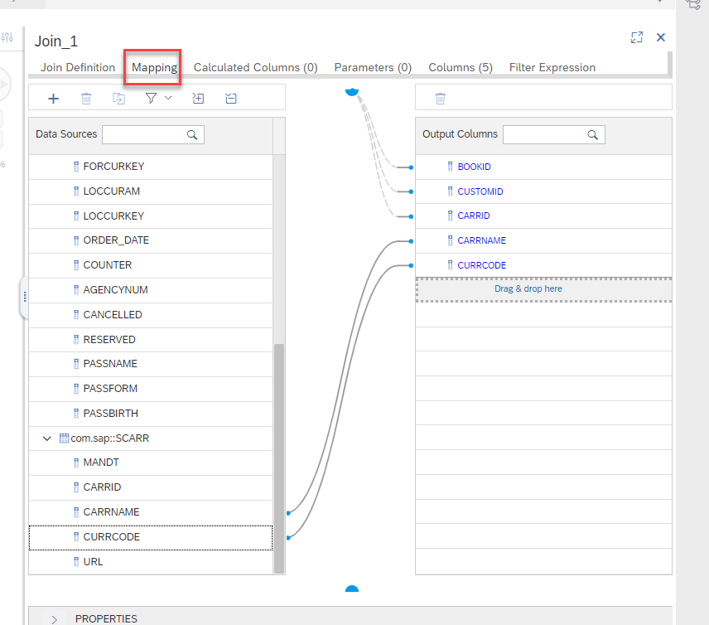709x625 pixels.
Task: Expand the PROPERTIES section
Action: pyautogui.click(x=54, y=618)
